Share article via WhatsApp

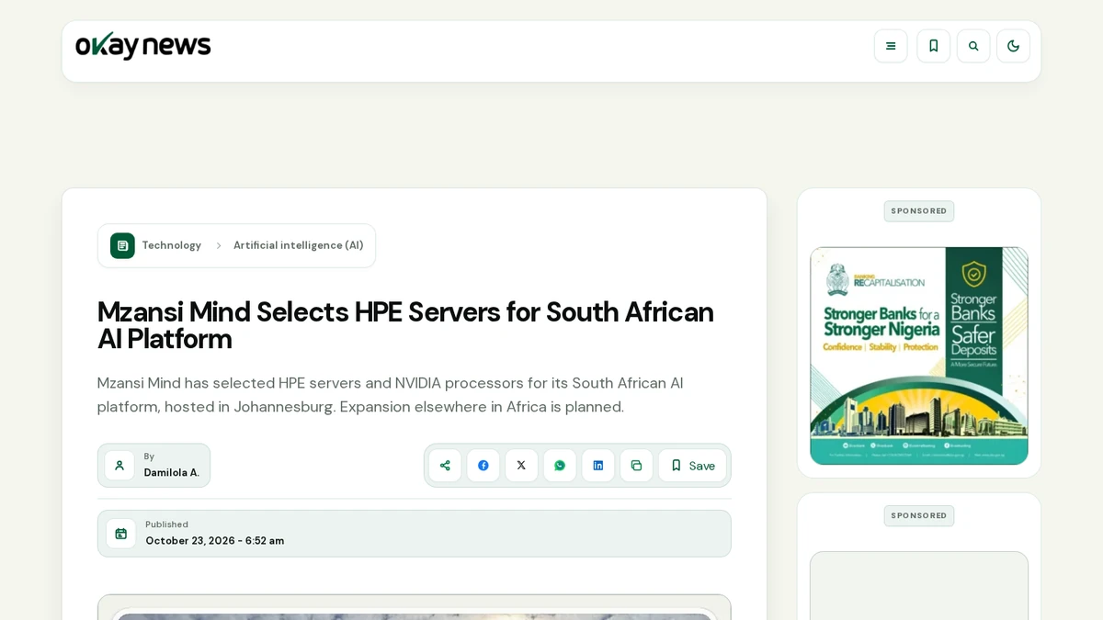560,466
